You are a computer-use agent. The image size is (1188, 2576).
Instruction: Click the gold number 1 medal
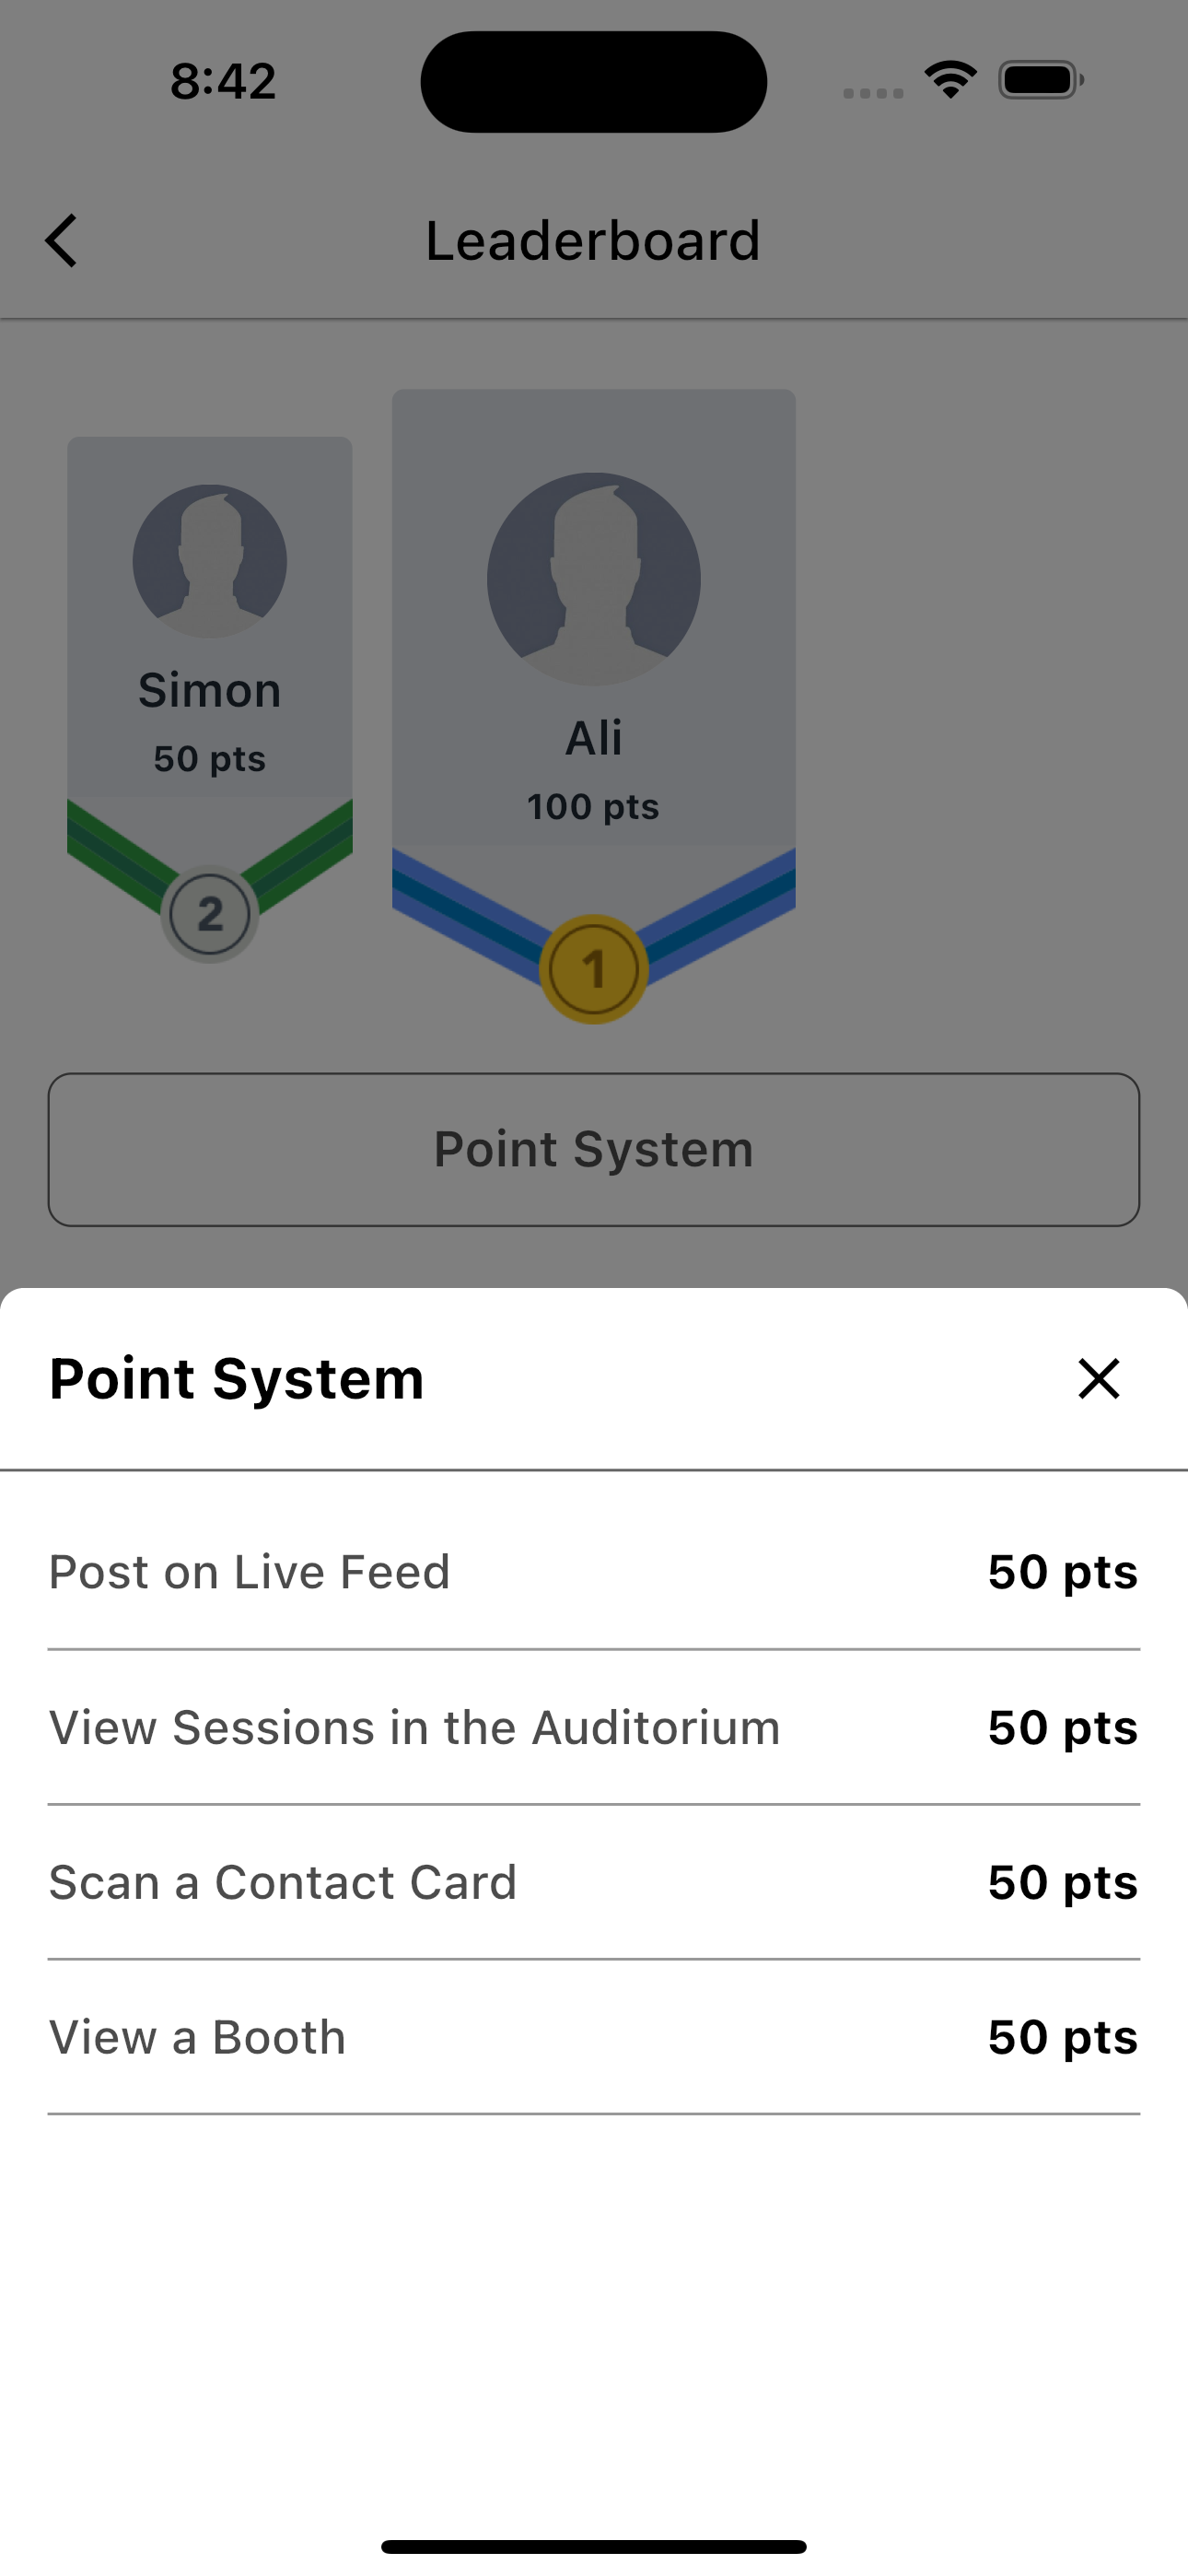tap(594, 969)
